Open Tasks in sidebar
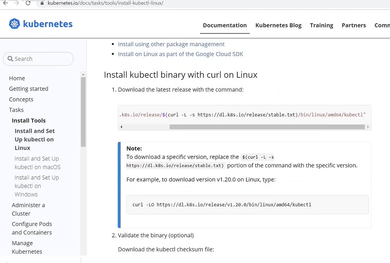Image resolution: width=390 pixels, height=263 pixels. (x=16, y=110)
